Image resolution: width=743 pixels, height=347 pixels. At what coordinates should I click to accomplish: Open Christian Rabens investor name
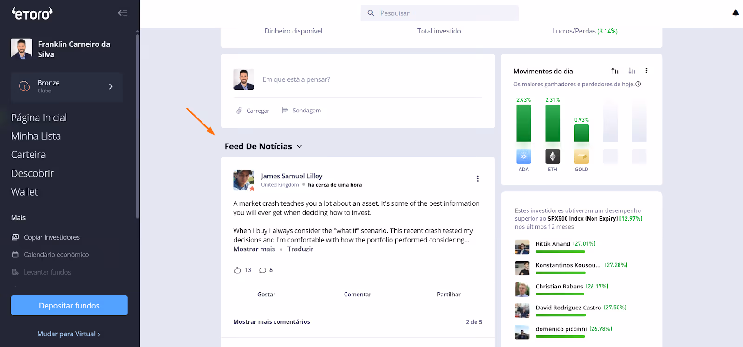coord(559,287)
